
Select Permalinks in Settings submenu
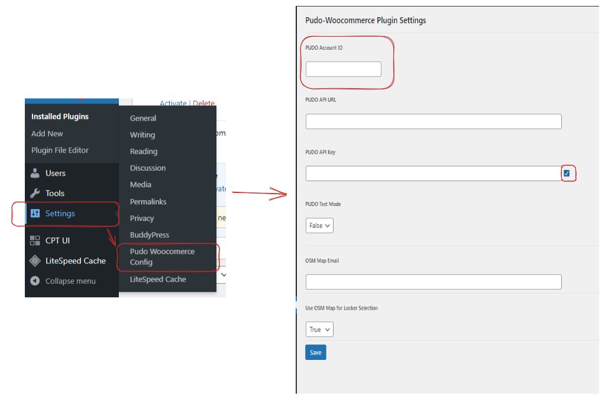click(148, 202)
